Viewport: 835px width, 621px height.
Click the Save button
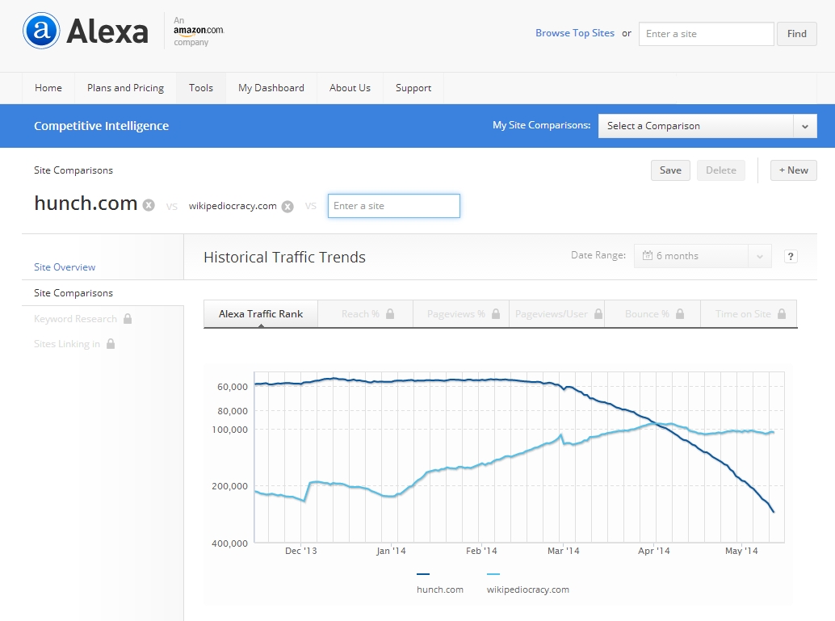670,170
